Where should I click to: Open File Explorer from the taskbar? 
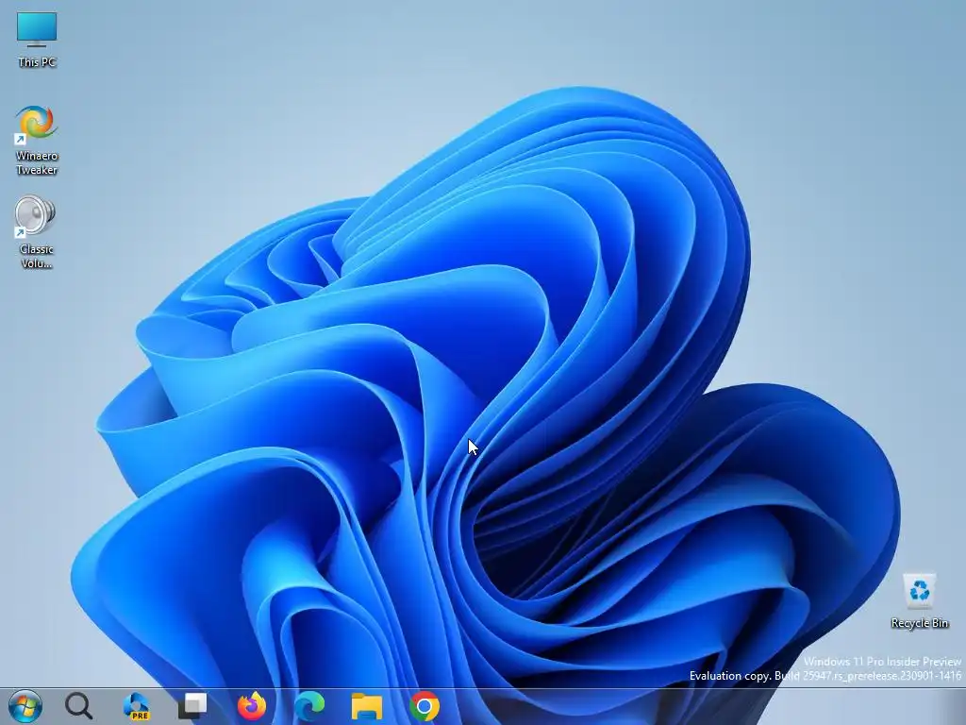point(367,706)
